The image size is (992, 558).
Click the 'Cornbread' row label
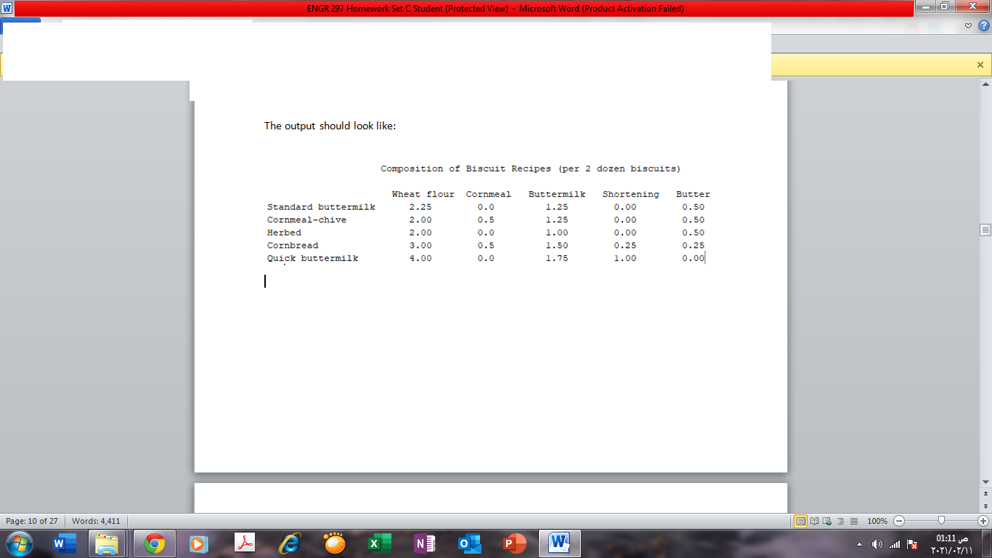[x=293, y=246]
